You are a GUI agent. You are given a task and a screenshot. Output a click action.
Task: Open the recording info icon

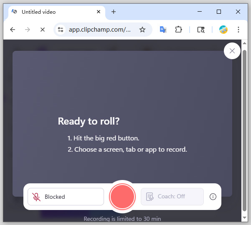(213, 197)
